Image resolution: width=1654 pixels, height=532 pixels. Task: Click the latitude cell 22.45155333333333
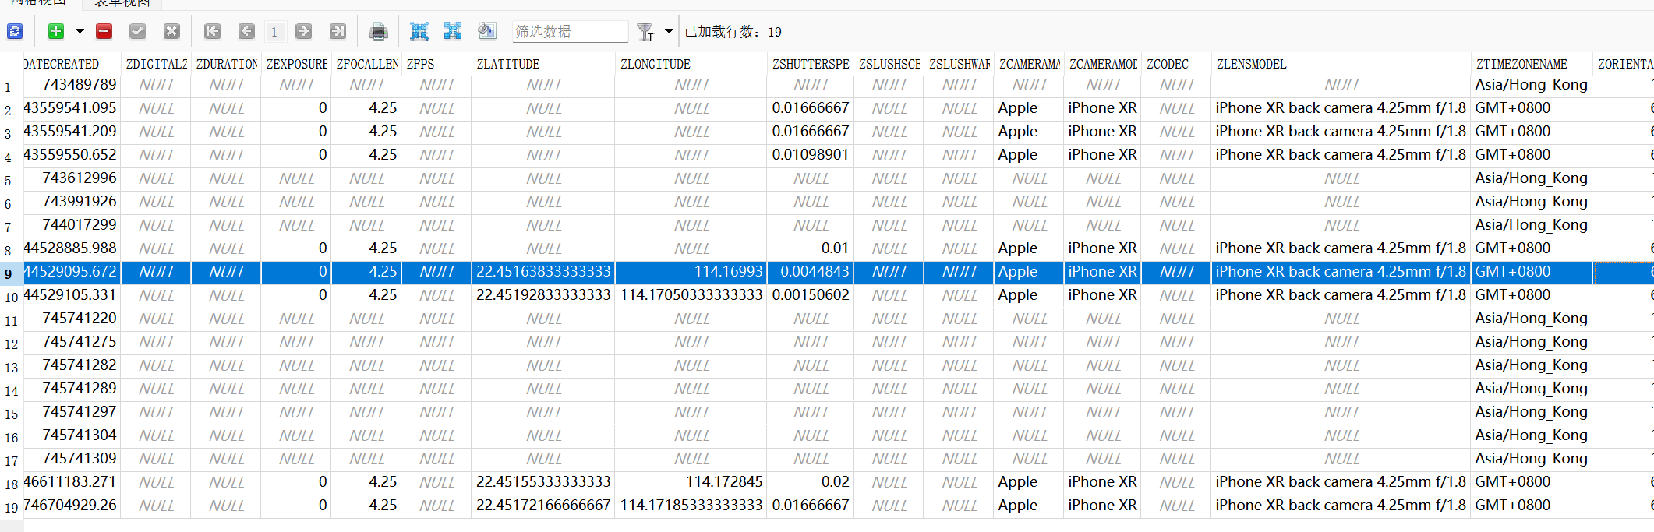click(x=543, y=482)
